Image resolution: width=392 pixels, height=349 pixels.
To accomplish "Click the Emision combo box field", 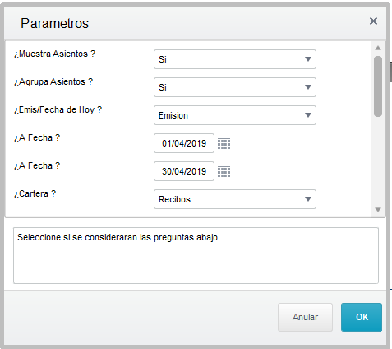I will pyautogui.click(x=235, y=115).
